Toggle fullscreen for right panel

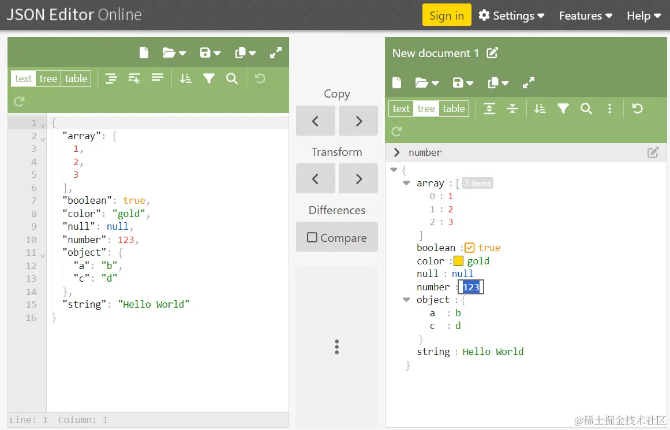pyautogui.click(x=529, y=83)
